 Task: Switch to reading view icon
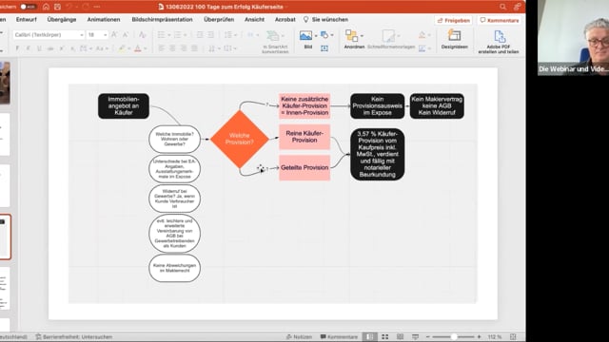click(x=400, y=337)
